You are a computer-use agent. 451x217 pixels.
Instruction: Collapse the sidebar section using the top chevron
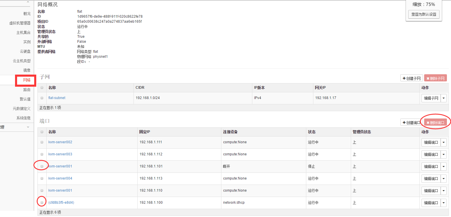tap(28, 2)
